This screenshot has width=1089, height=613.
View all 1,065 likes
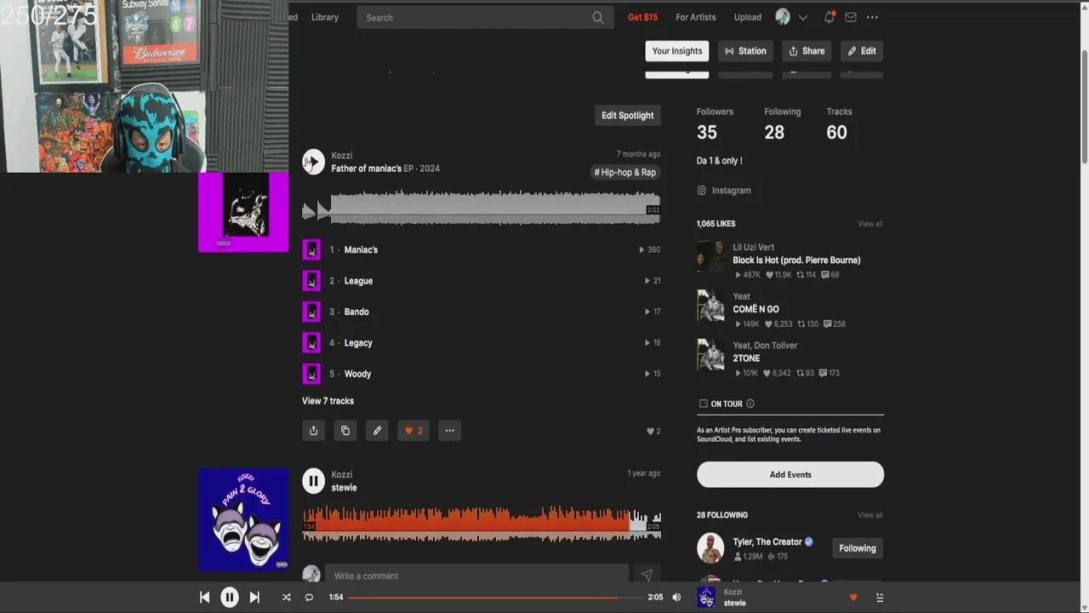coord(870,224)
